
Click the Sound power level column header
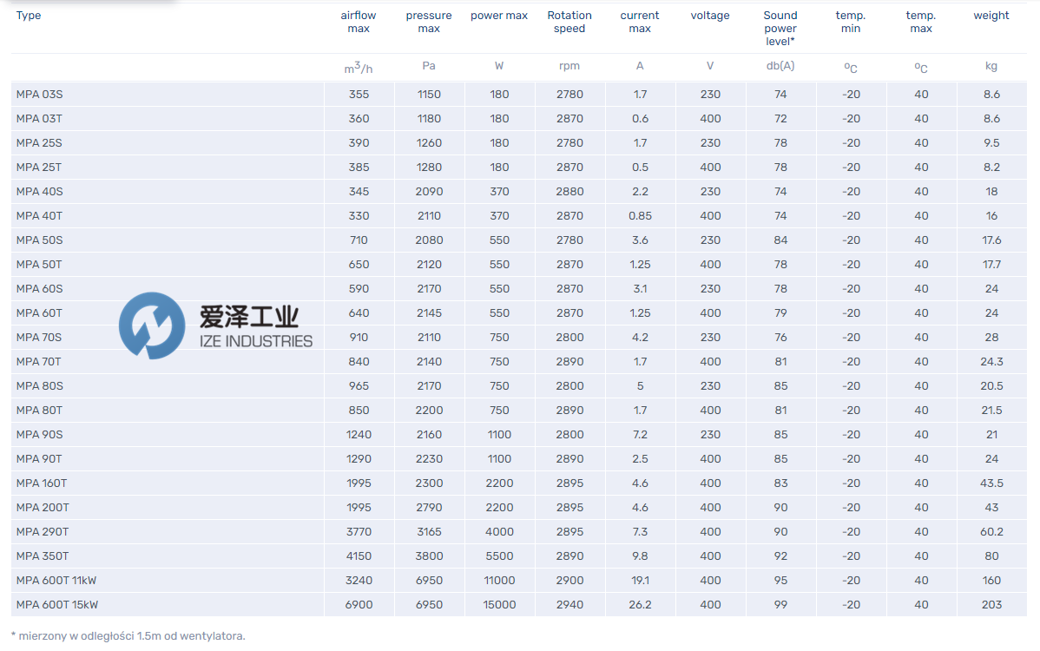780,28
